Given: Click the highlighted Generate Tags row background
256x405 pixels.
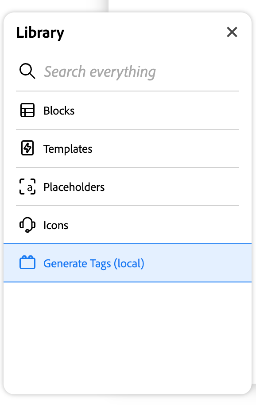Looking at the screenshot, I should 128,263.
